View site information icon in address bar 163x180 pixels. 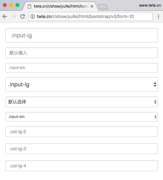pyautogui.click(x=33, y=16)
